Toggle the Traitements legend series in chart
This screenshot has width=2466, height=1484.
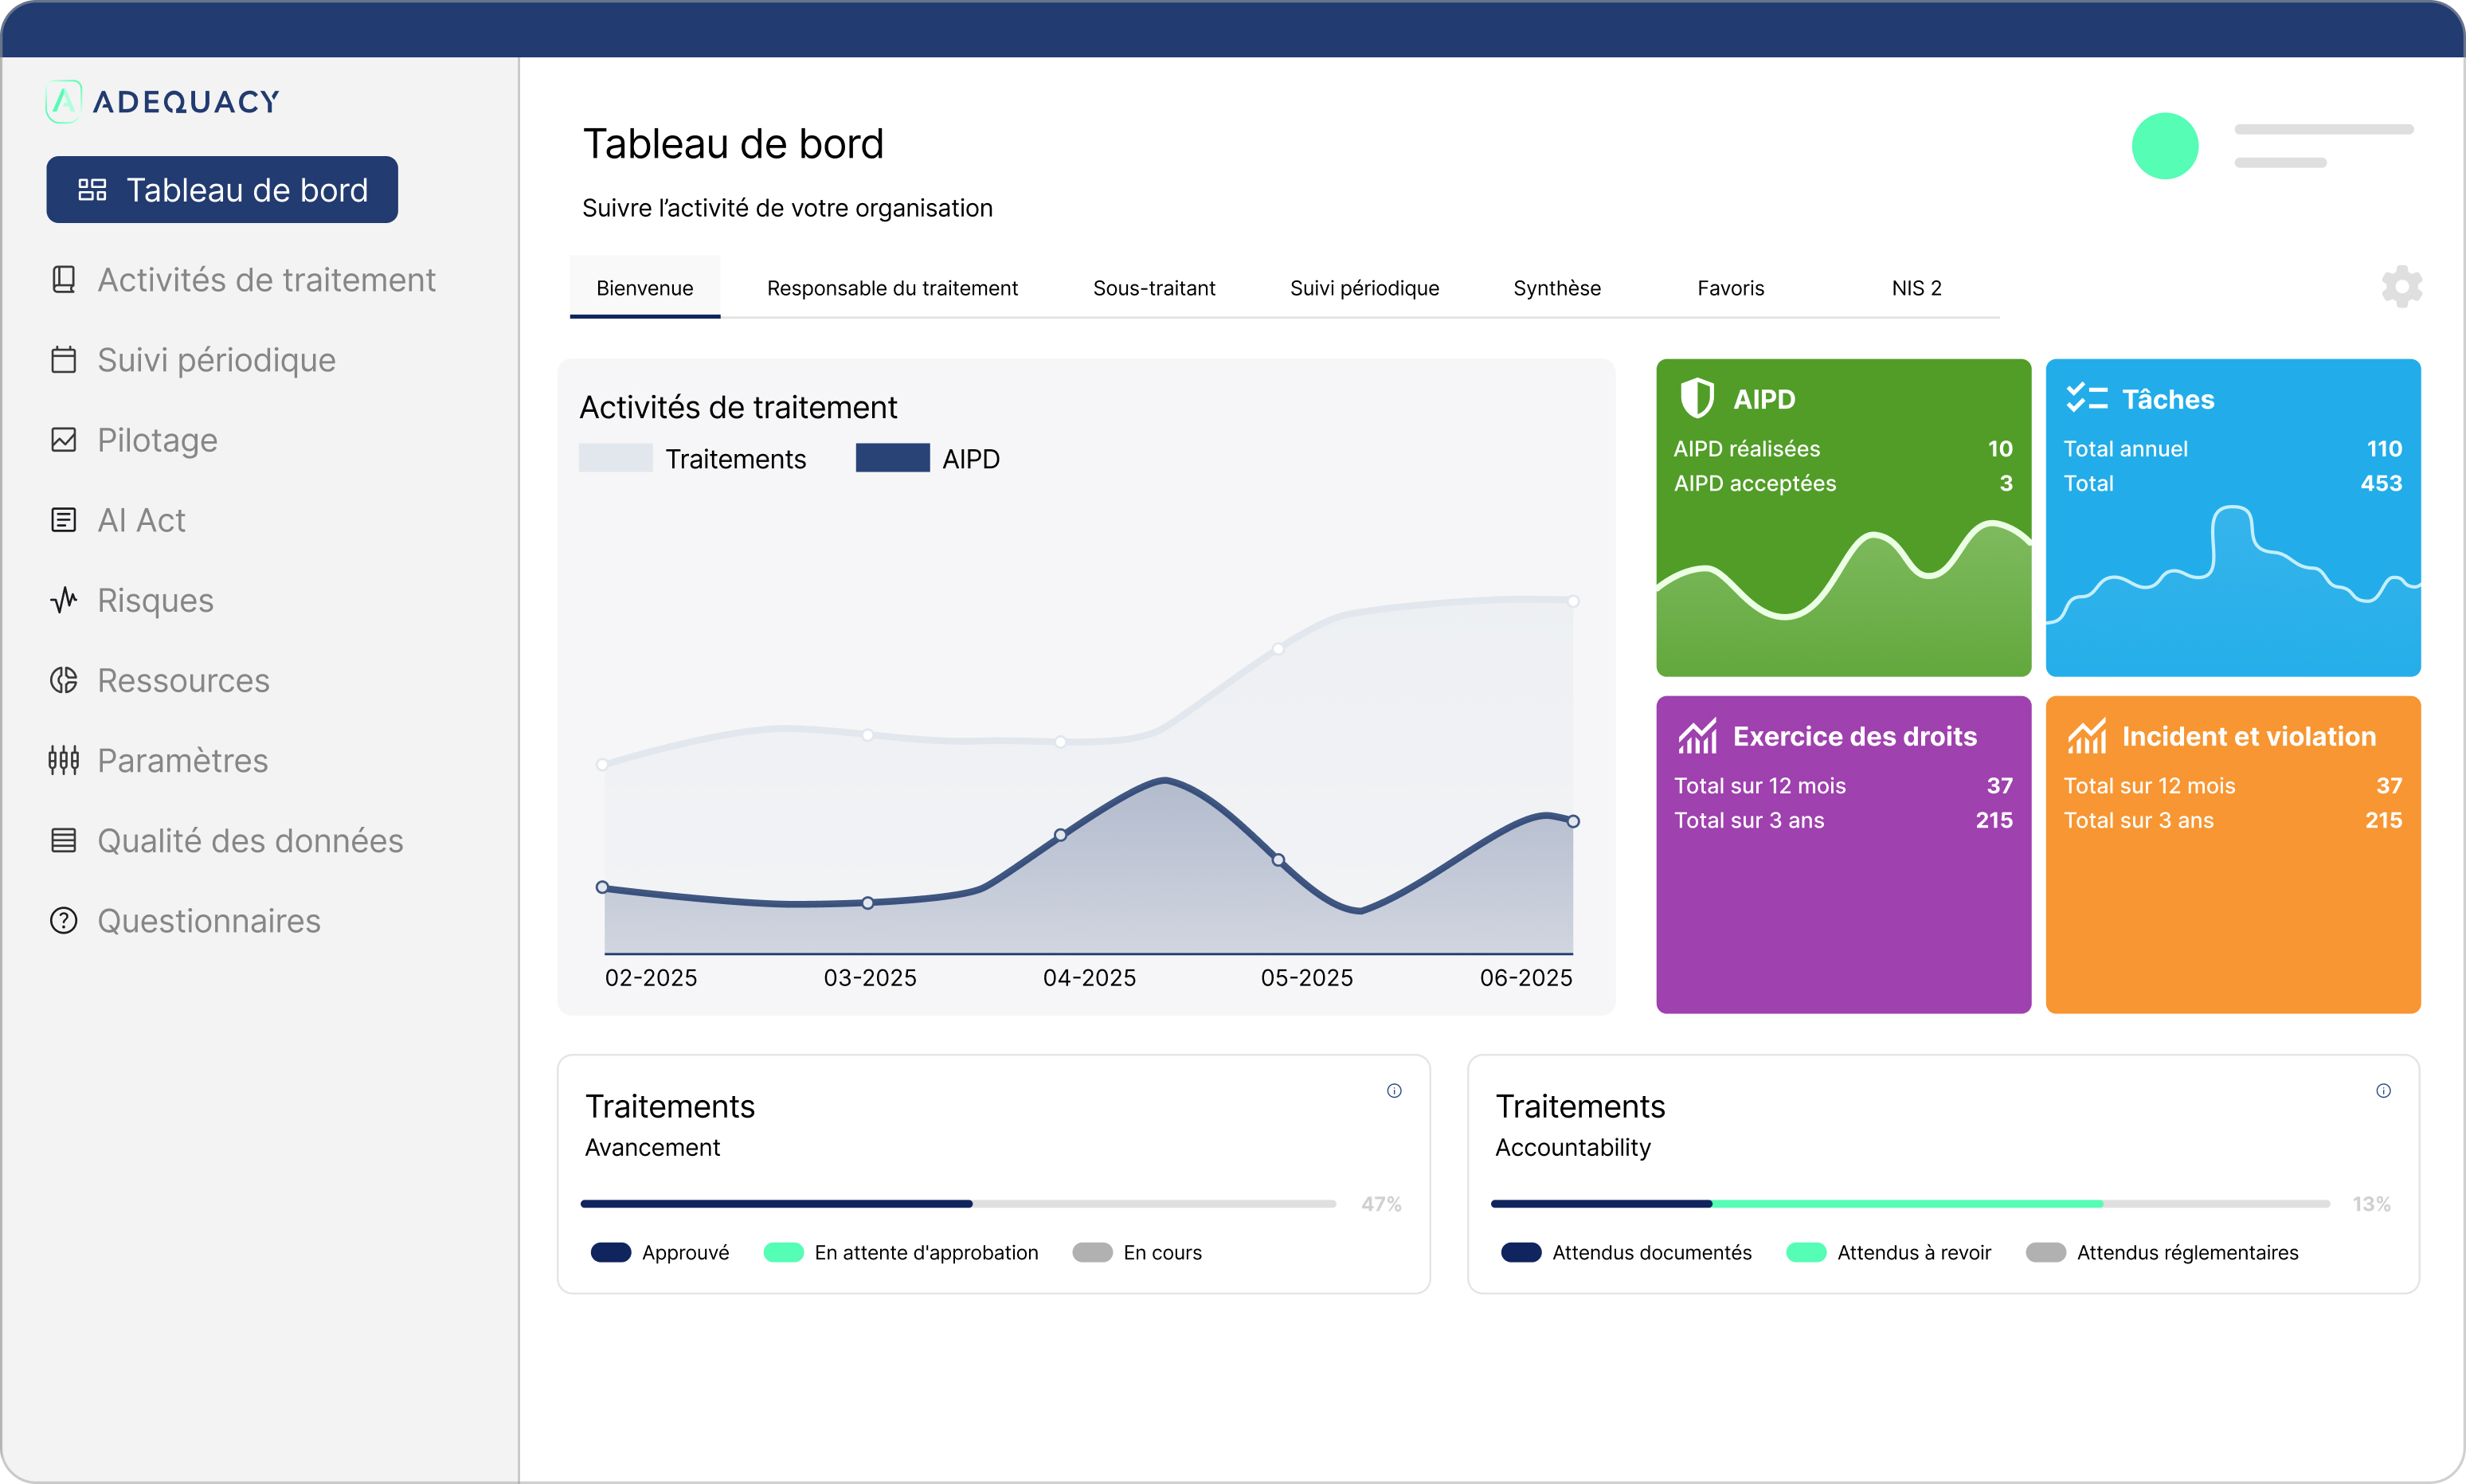point(693,459)
